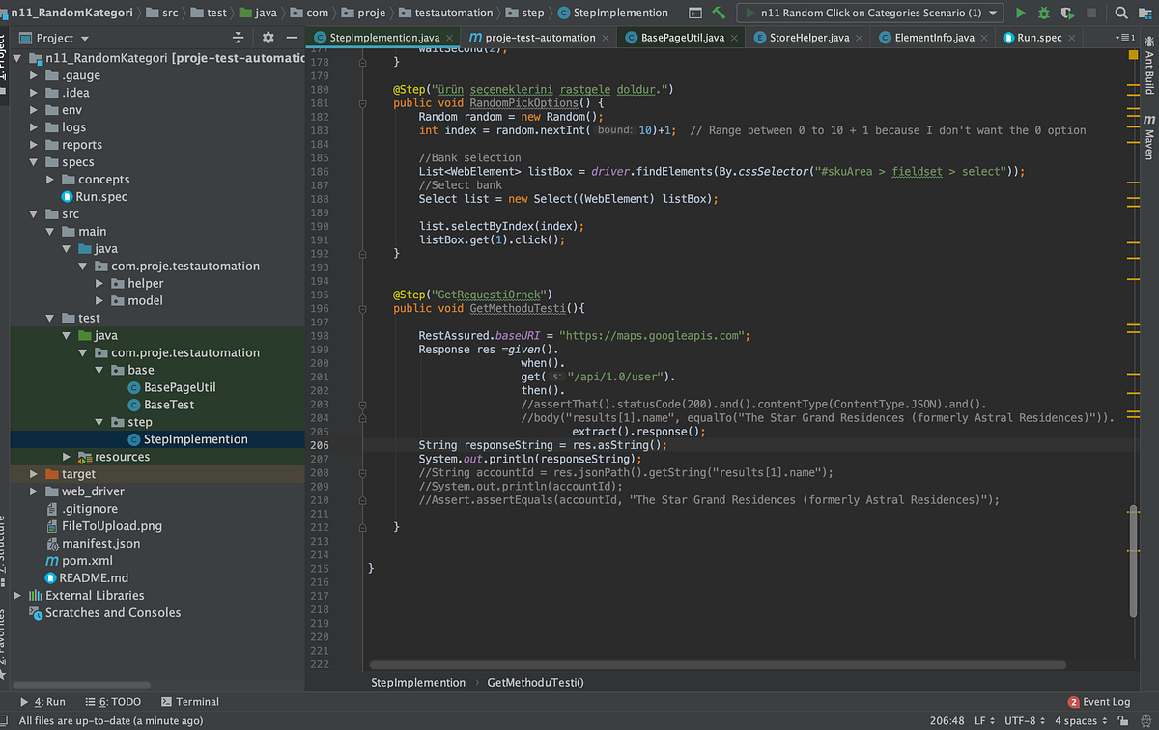Image resolution: width=1159 pixels, height=730 pixels.
Task: Collapse the specs folder in tree
Action: 35,162
